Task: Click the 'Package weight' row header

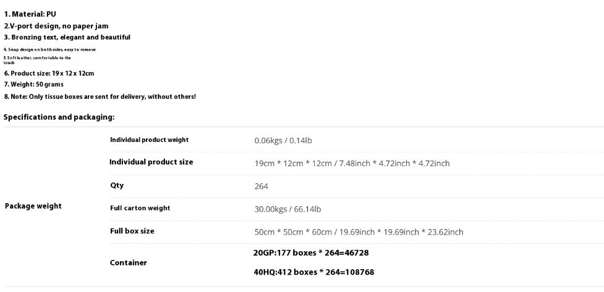Action: tap(33, 206)
